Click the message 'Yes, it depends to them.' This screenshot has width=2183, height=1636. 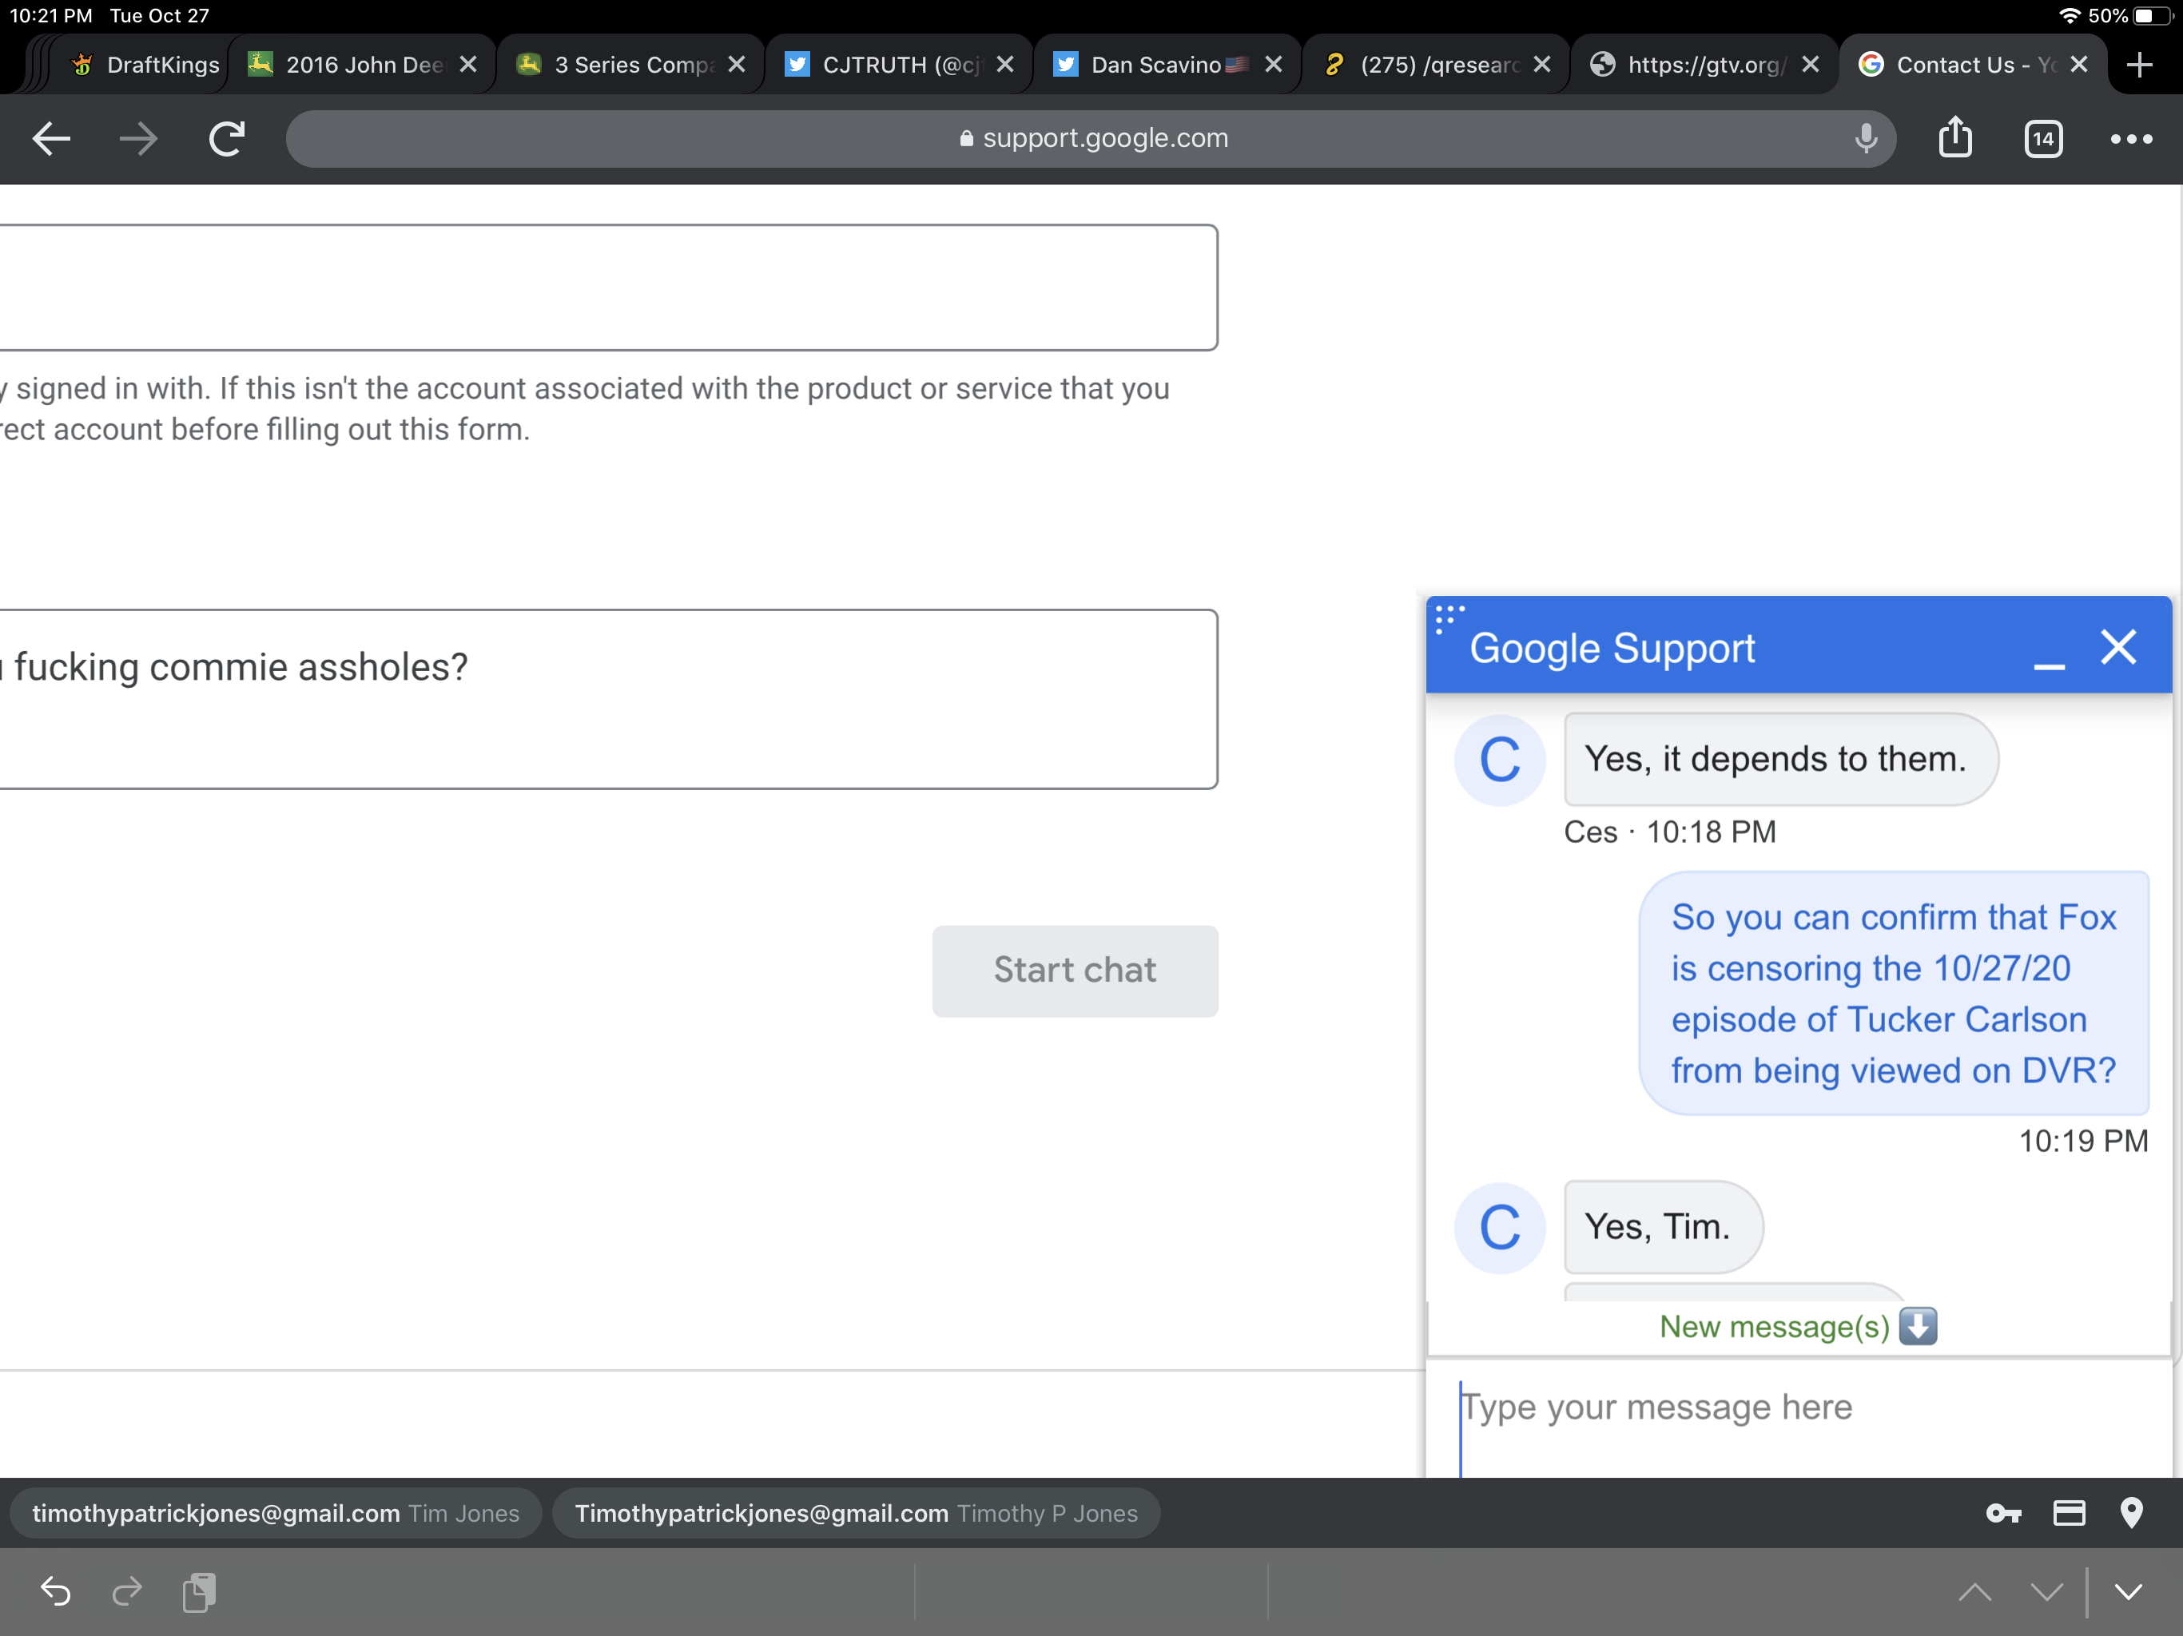click(x=1780, y=759)
